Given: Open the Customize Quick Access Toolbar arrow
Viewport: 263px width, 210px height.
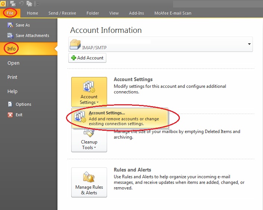Looking at the screenshot, I should pyautogui.click(x=38, y=4).
